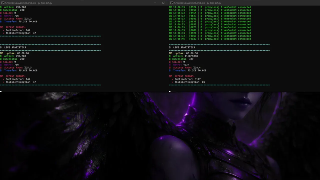Viewport: 320px width, 180px height.
Task: Select the 'Success Rate: %28.4' line
Action: tap(185, 67)
